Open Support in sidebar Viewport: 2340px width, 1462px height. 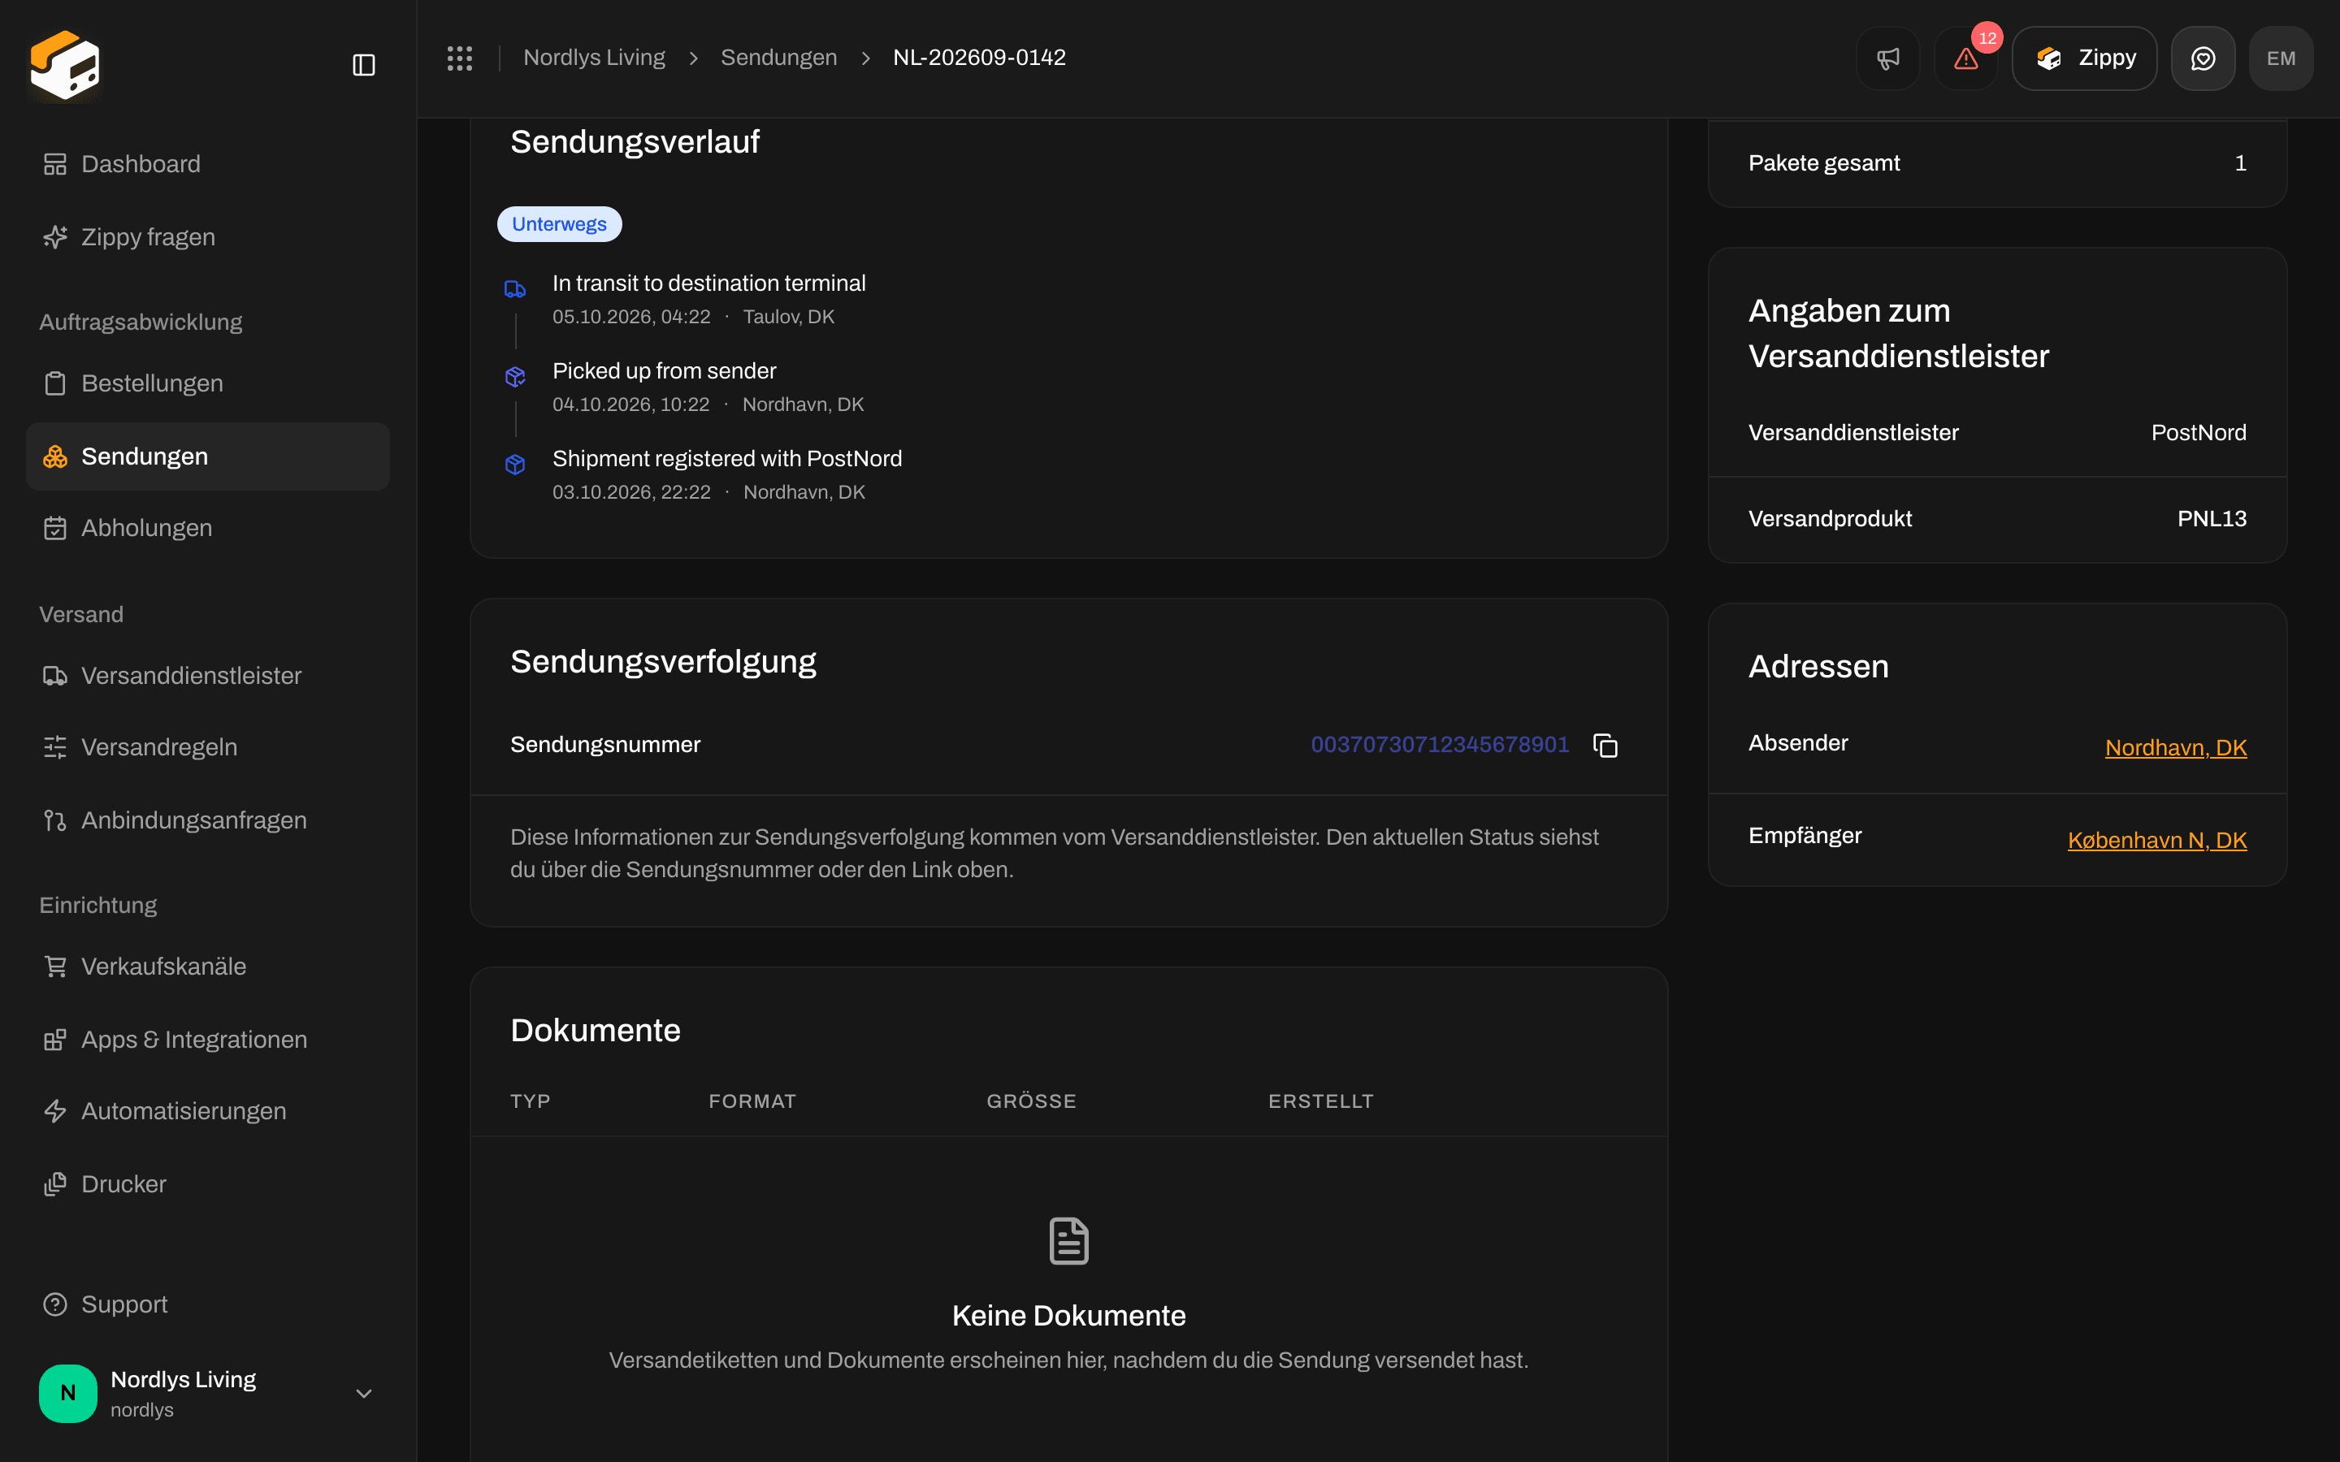[x=208, y=1304]
